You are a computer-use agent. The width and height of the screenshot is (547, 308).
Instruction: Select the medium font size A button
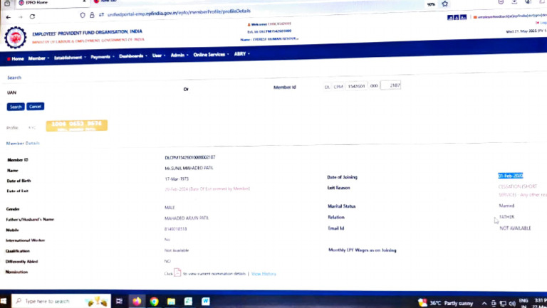tap(457, 17)
